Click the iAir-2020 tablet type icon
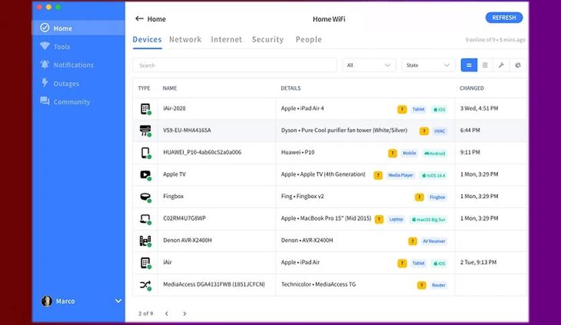The width and height of the screenshot is (561, 325). pos(145,109)
